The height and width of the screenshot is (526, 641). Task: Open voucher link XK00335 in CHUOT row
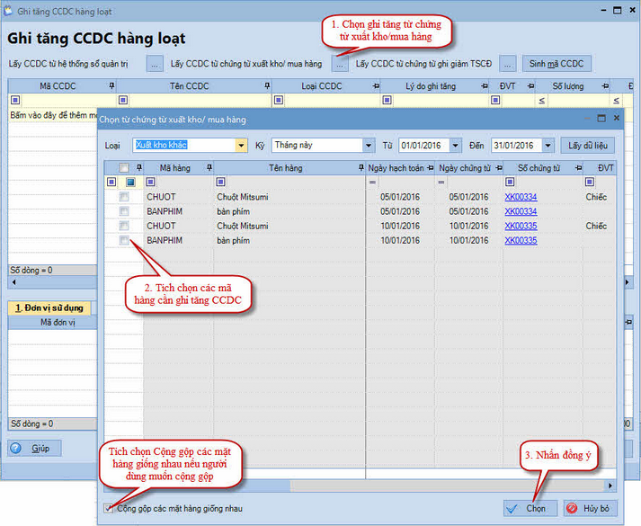click(x=521, y=226)
